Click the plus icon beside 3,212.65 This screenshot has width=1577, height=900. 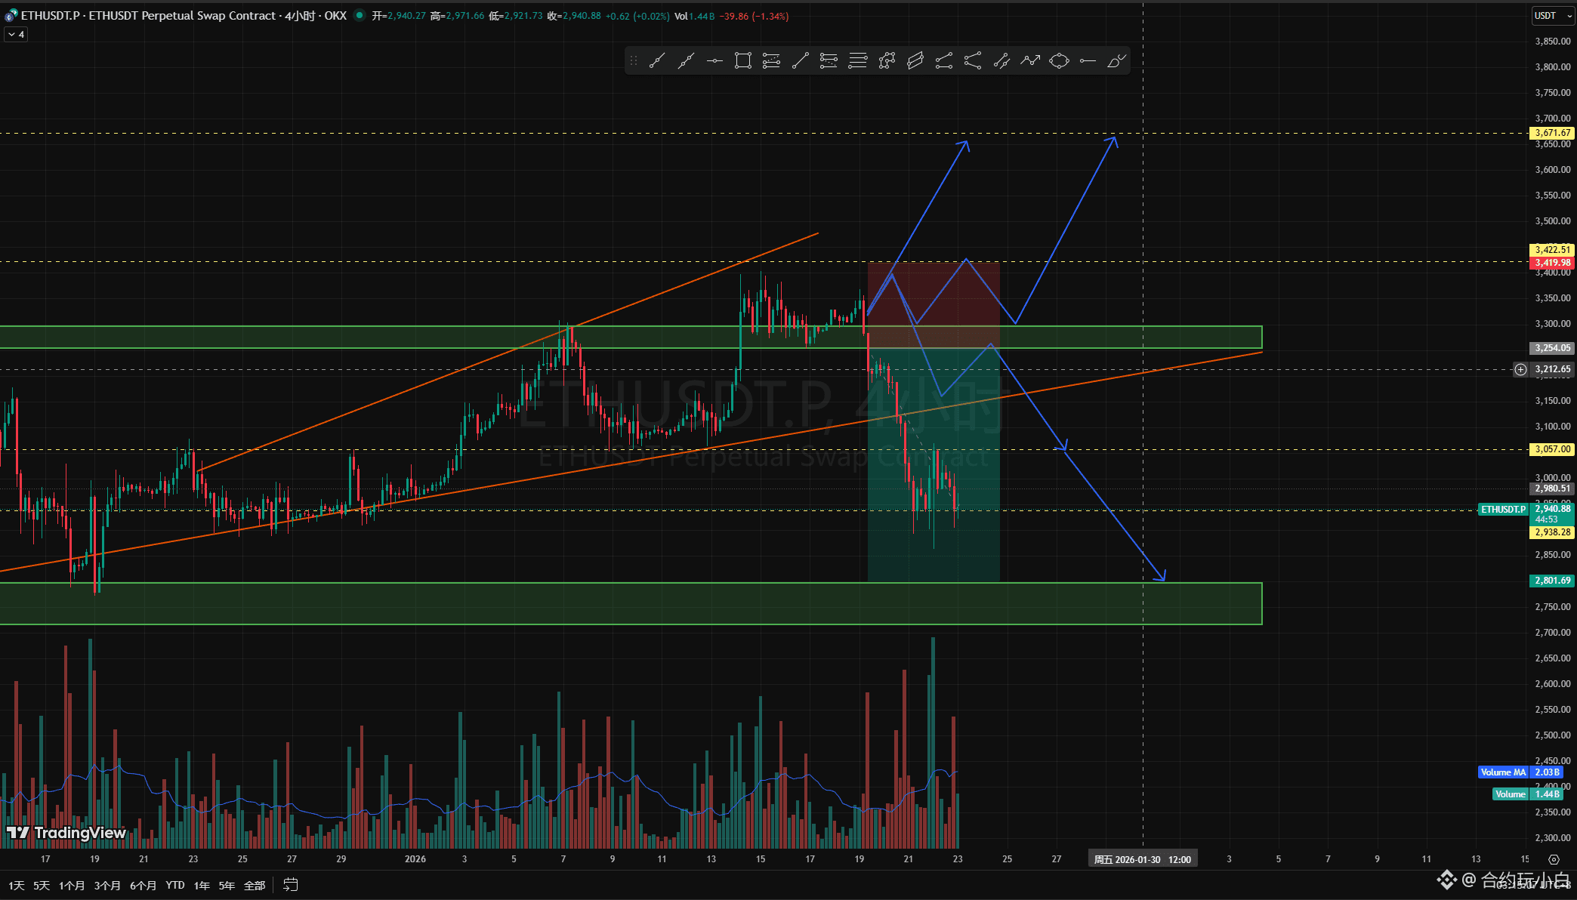pyautogui.click(x=1520, y=369)
